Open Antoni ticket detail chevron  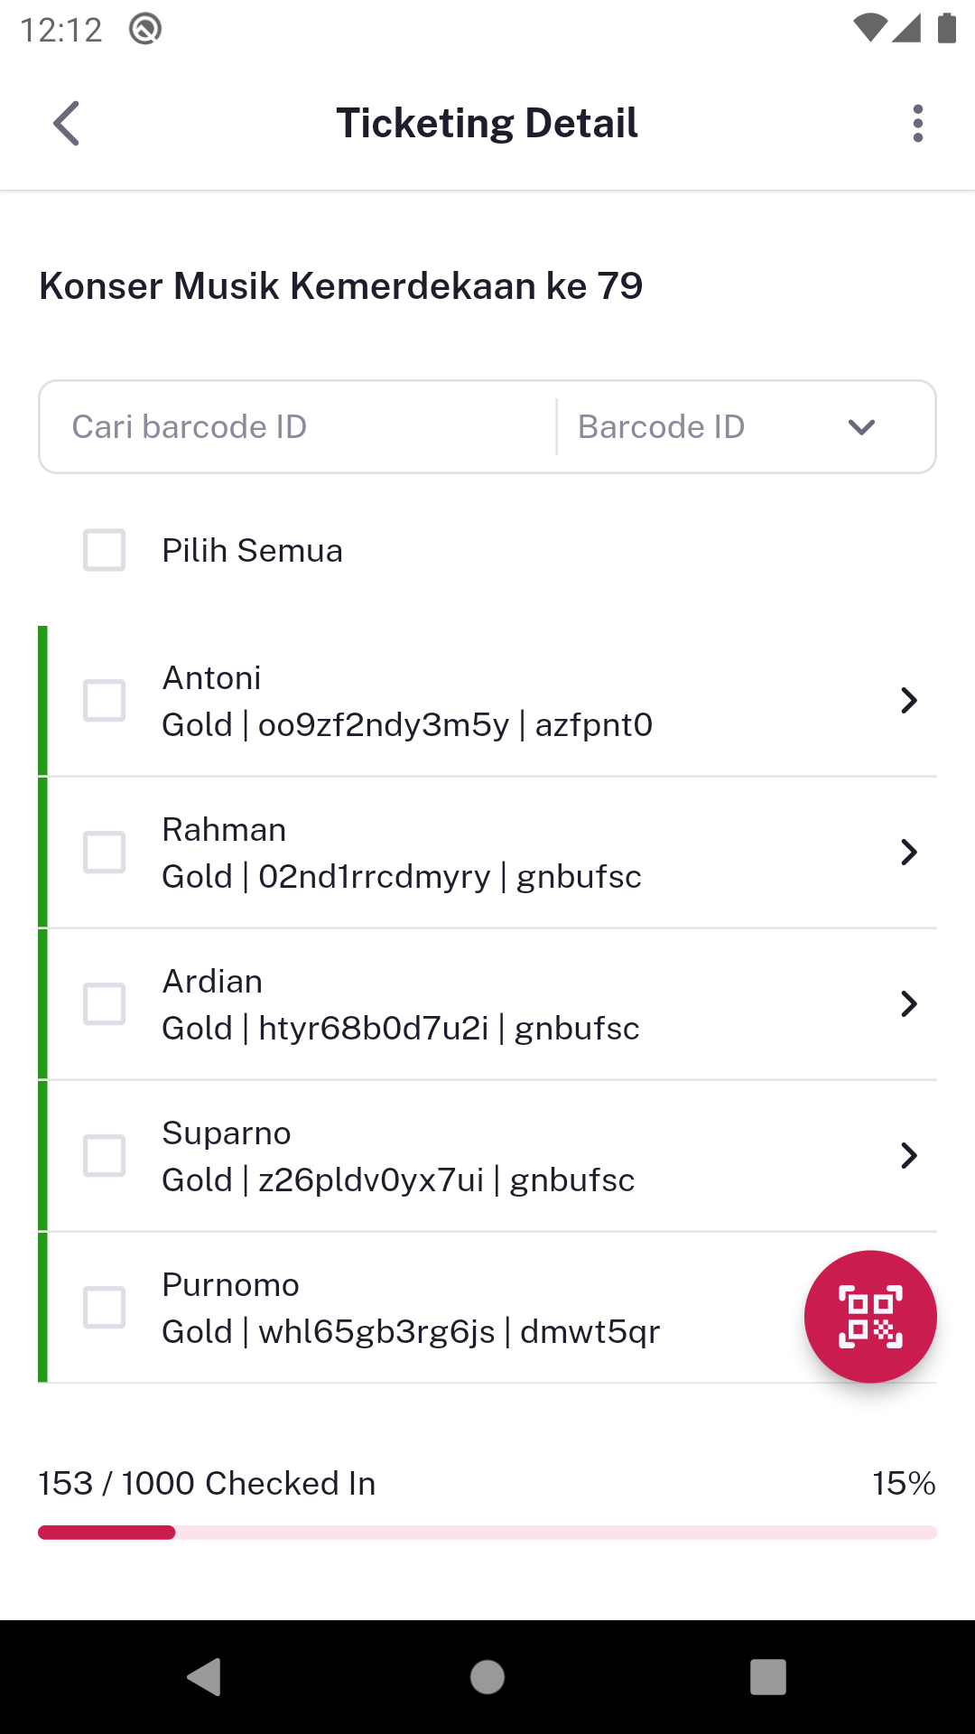(909, 700)
